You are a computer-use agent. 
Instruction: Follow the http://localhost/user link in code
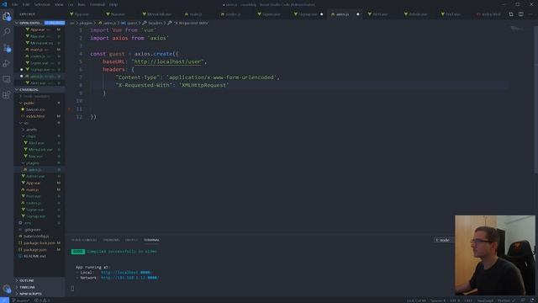[x=167, y=61]
